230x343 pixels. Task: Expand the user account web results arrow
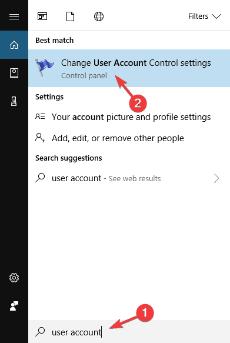pyautogui.click(x=216, y=178)
